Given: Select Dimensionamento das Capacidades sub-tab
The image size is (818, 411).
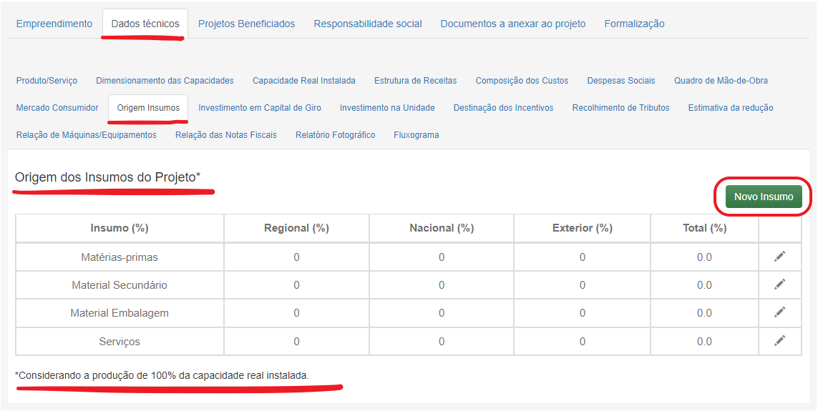Looking at the screenshot, I should tap(165, 81).
